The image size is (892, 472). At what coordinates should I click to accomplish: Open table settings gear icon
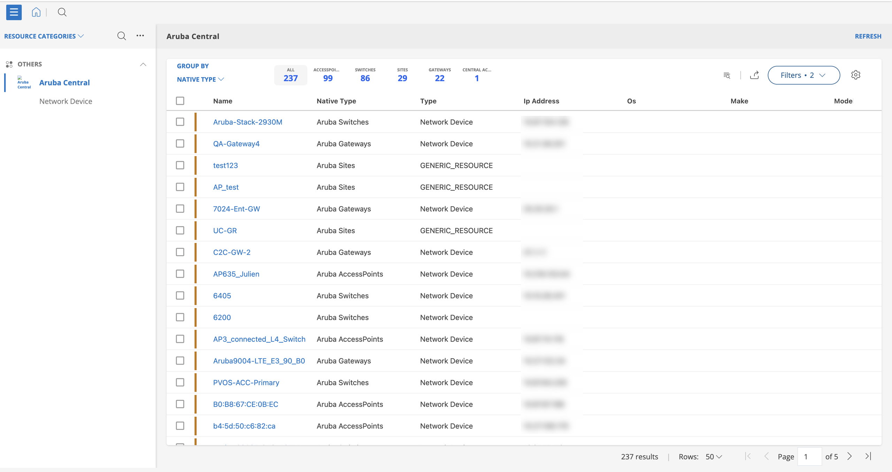(x=855, y=75)
